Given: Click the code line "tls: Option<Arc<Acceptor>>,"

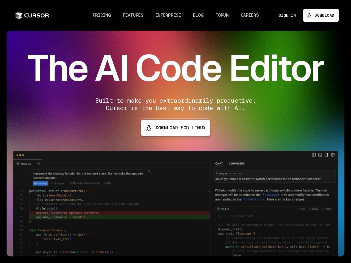Looking at the screenshot, I should (60, 200).
